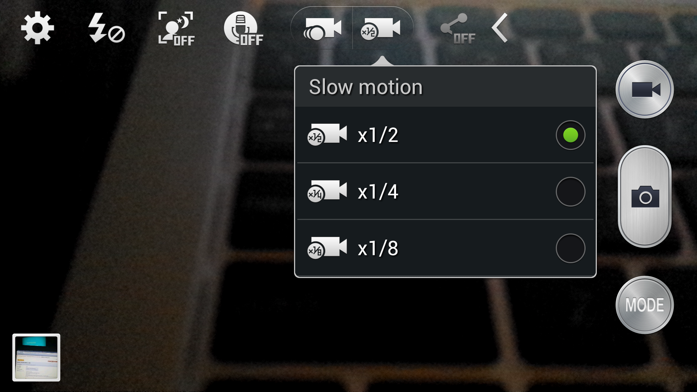
Task: Open last captured photo thumbnail
Action: coord(36,358)
